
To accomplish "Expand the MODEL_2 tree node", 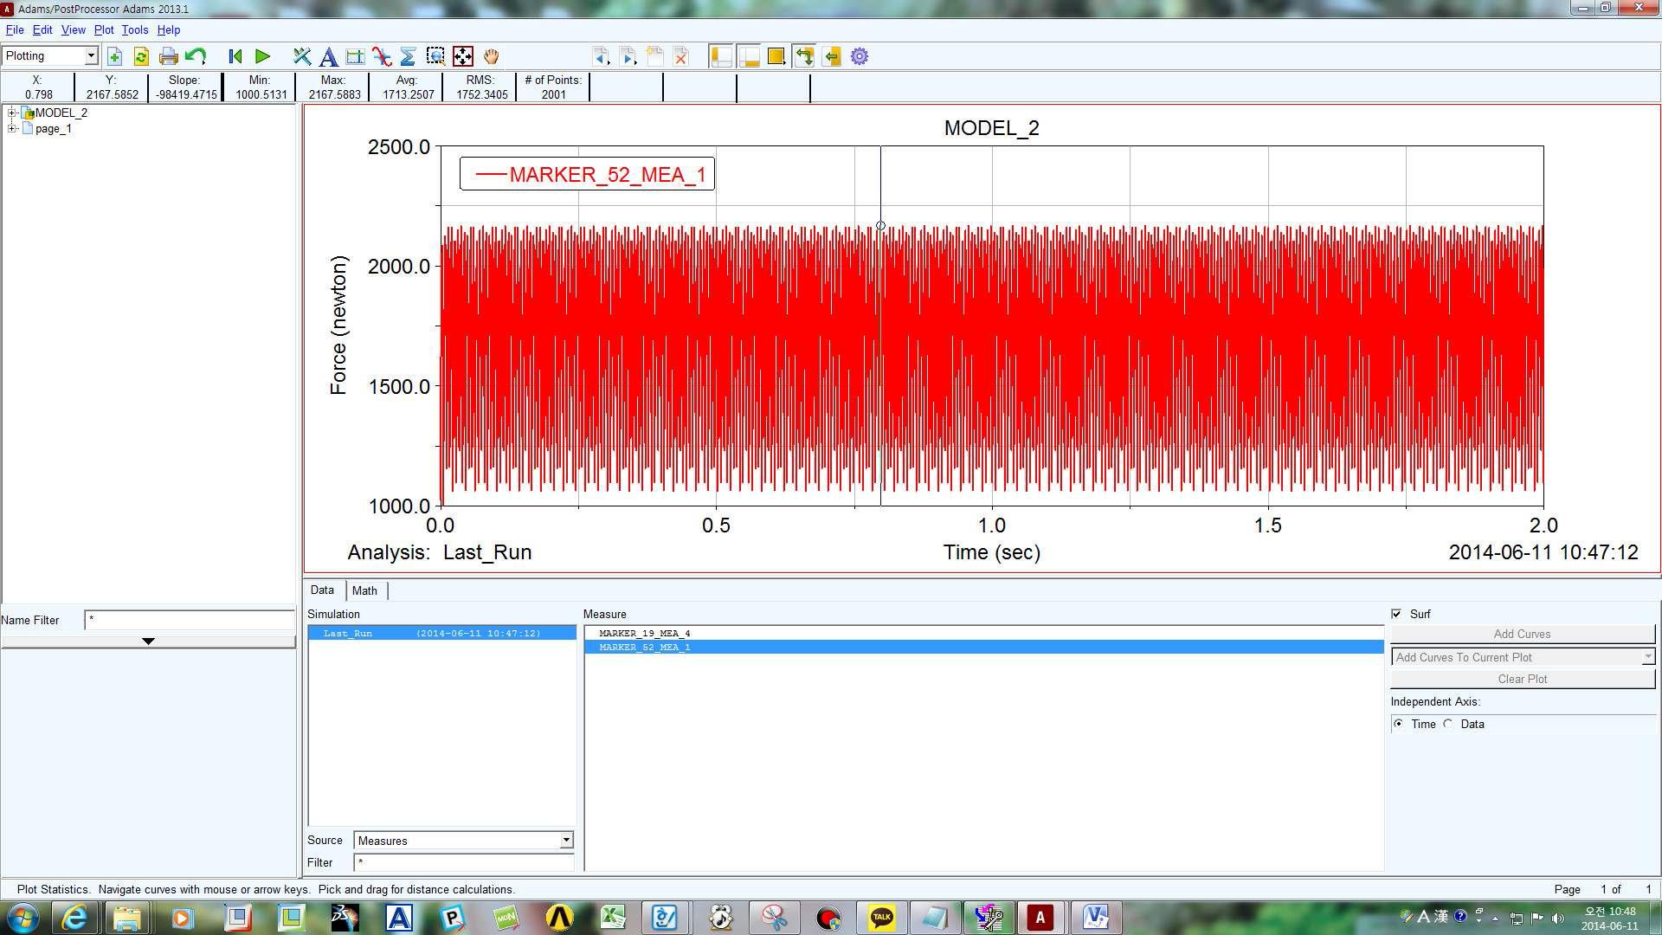I will pos(12,113).
